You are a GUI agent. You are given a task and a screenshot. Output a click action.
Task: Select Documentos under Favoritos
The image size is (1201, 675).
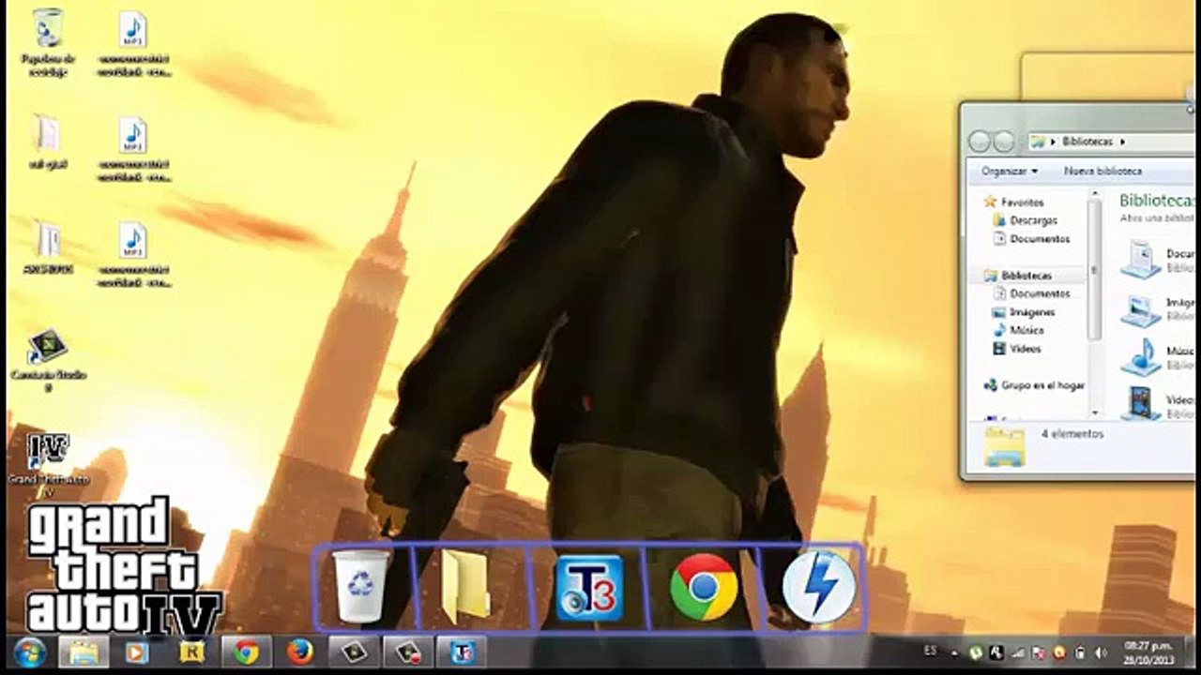pyautogui.click(x=1031, y=239)
